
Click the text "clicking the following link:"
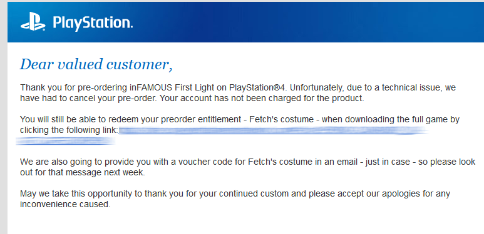(x=70, y=130)
